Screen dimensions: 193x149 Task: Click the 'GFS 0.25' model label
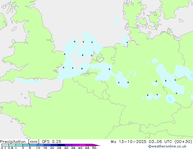(x=51, y=142)
